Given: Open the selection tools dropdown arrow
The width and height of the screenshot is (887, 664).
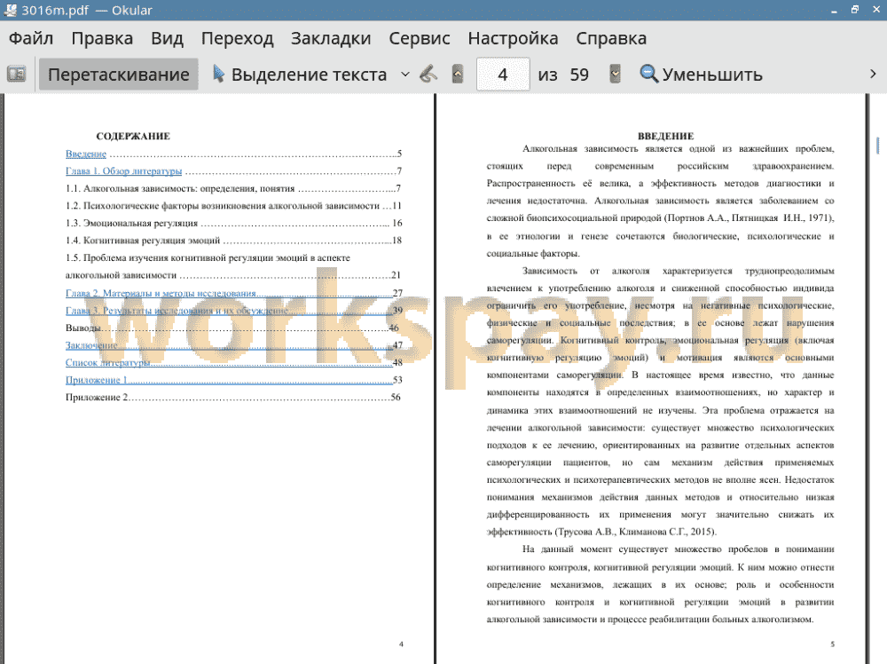Looking at the screenshot, I should [x=405, y=75].
